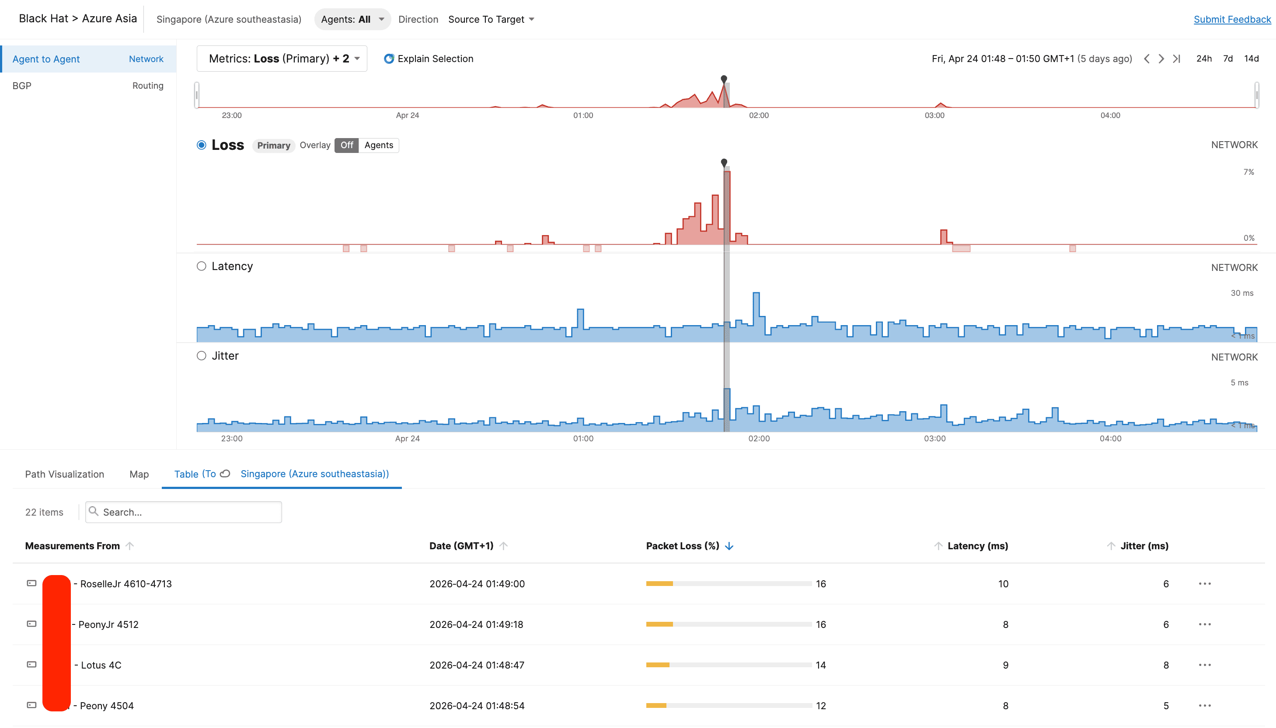The image size is (1276, 728).
Task: Open the Agents: All dropdown
Action: pos(352,19)
